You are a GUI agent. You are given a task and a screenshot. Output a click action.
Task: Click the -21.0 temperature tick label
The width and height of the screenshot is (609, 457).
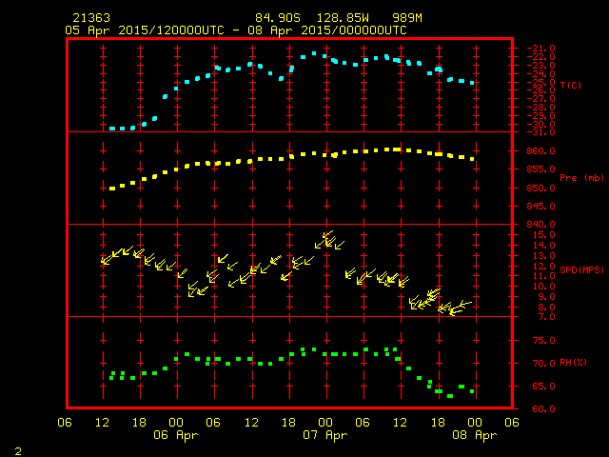tap(540, 49)
